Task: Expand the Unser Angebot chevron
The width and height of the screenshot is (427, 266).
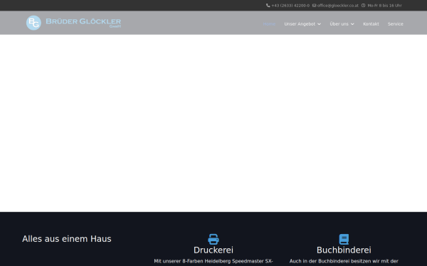Action: pos(319,24)
